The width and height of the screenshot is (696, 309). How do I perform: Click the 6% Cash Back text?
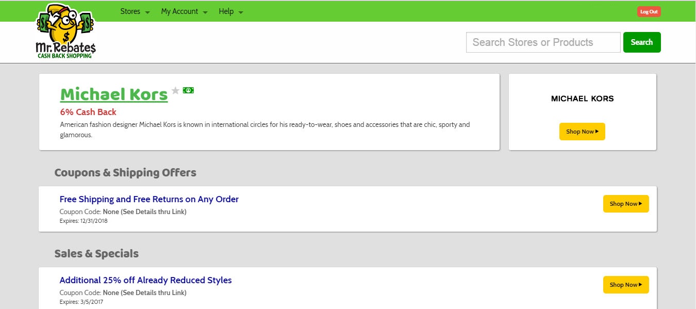[88, 112]
